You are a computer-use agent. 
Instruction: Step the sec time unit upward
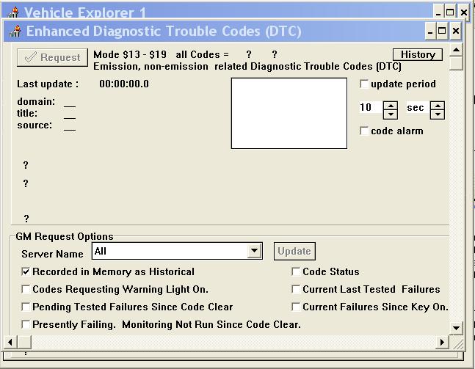tap(438, 104)
